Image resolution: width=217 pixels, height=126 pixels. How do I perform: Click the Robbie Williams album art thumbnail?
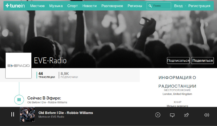click(x=27, y=114)
